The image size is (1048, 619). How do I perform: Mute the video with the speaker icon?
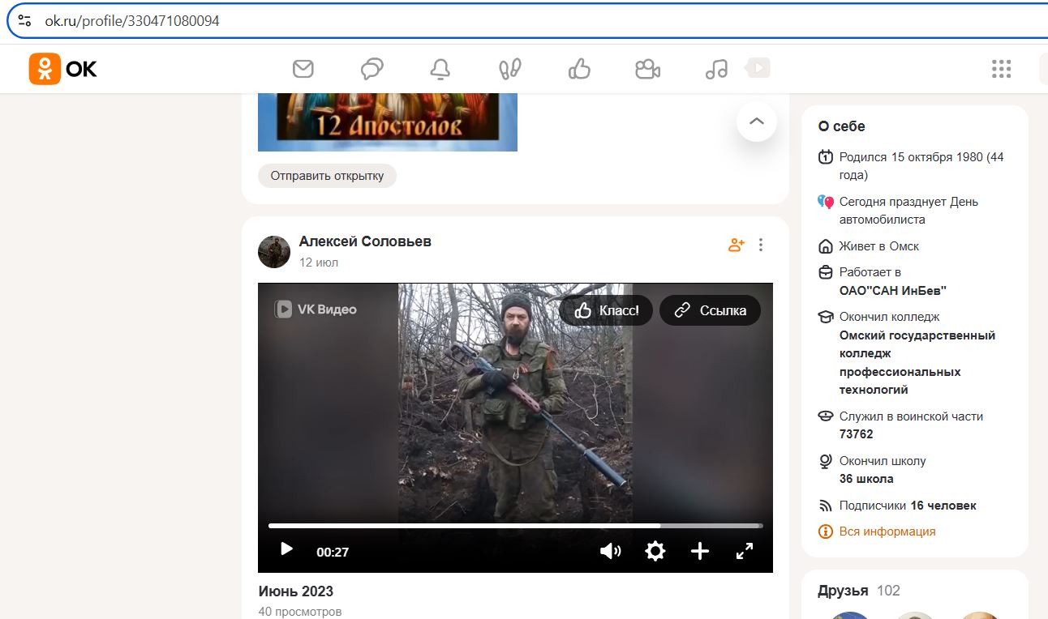coord(610,551)
